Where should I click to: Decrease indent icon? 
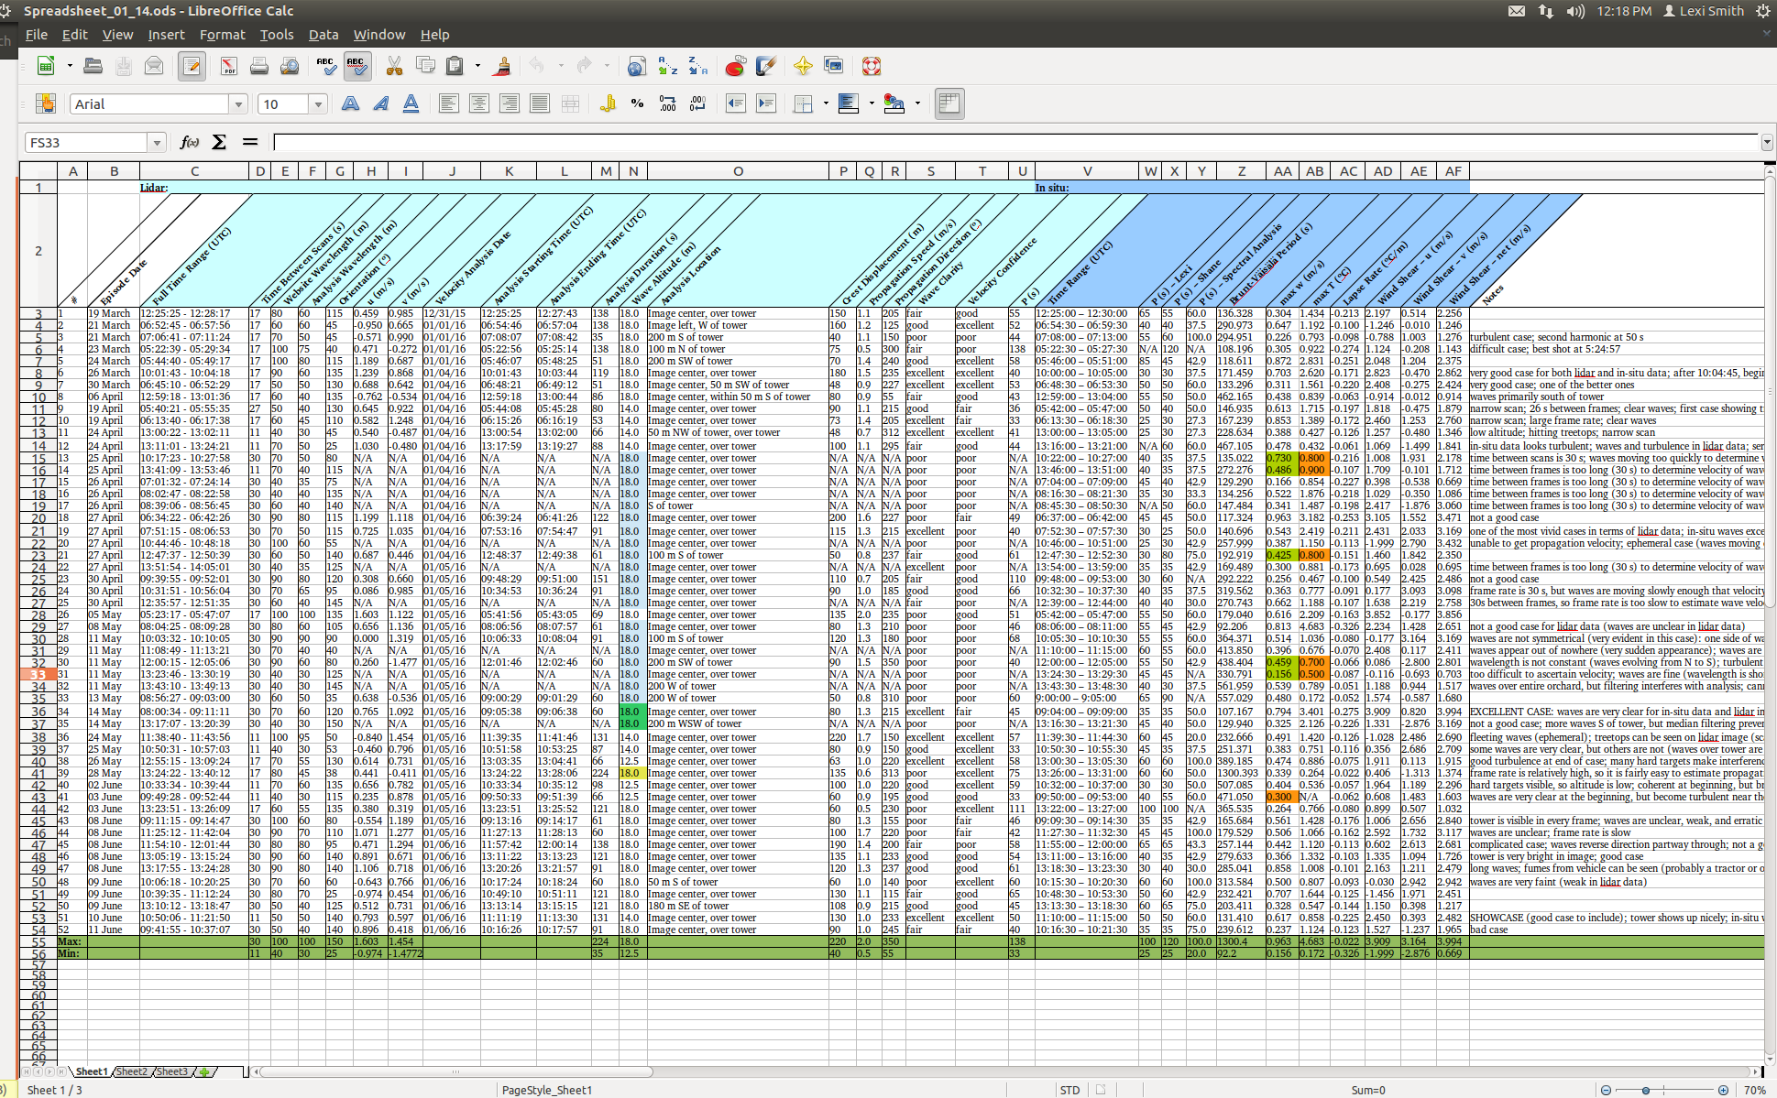(x=735, y=103)
